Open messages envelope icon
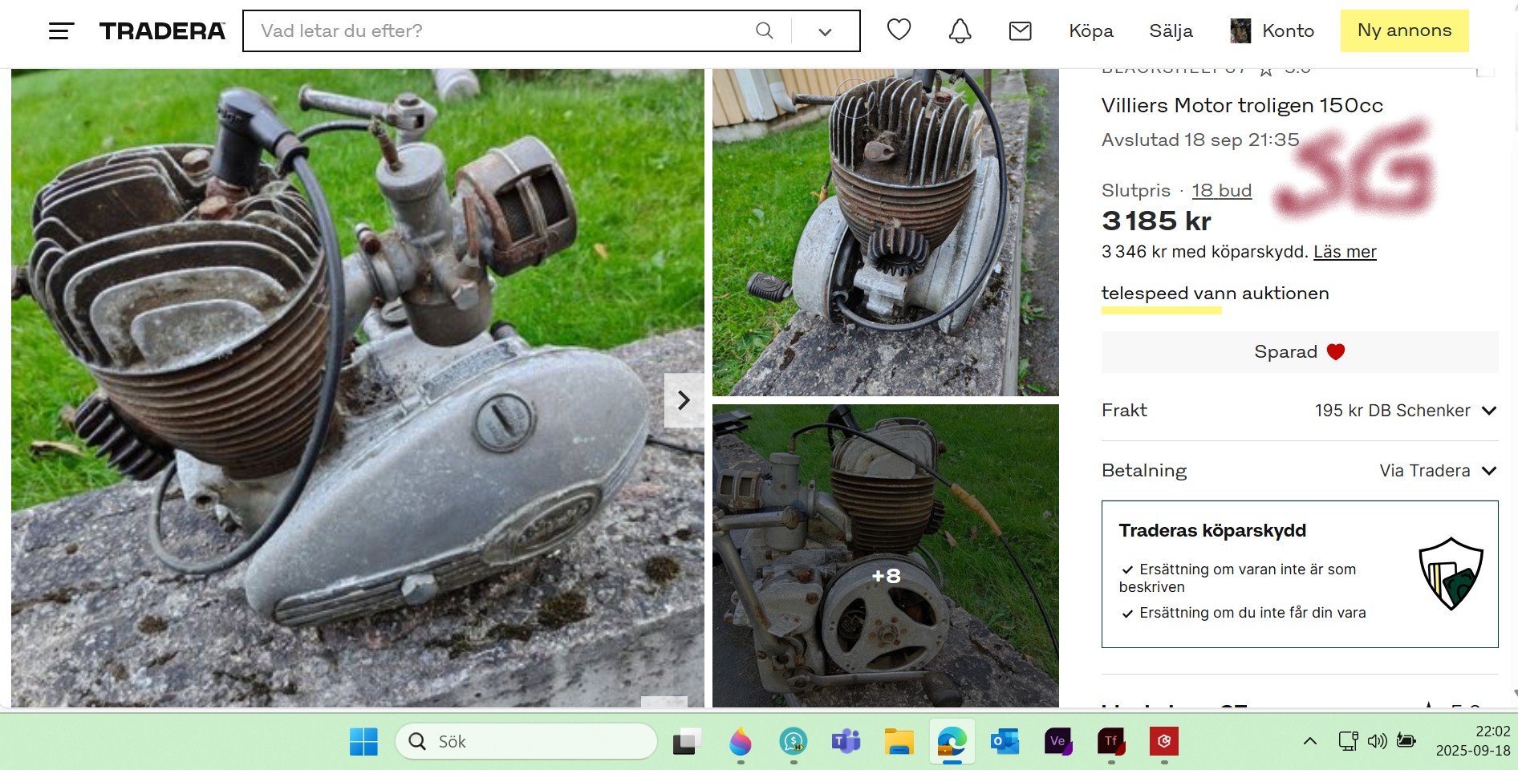The image size is (1518, 770). (1020, 30)
